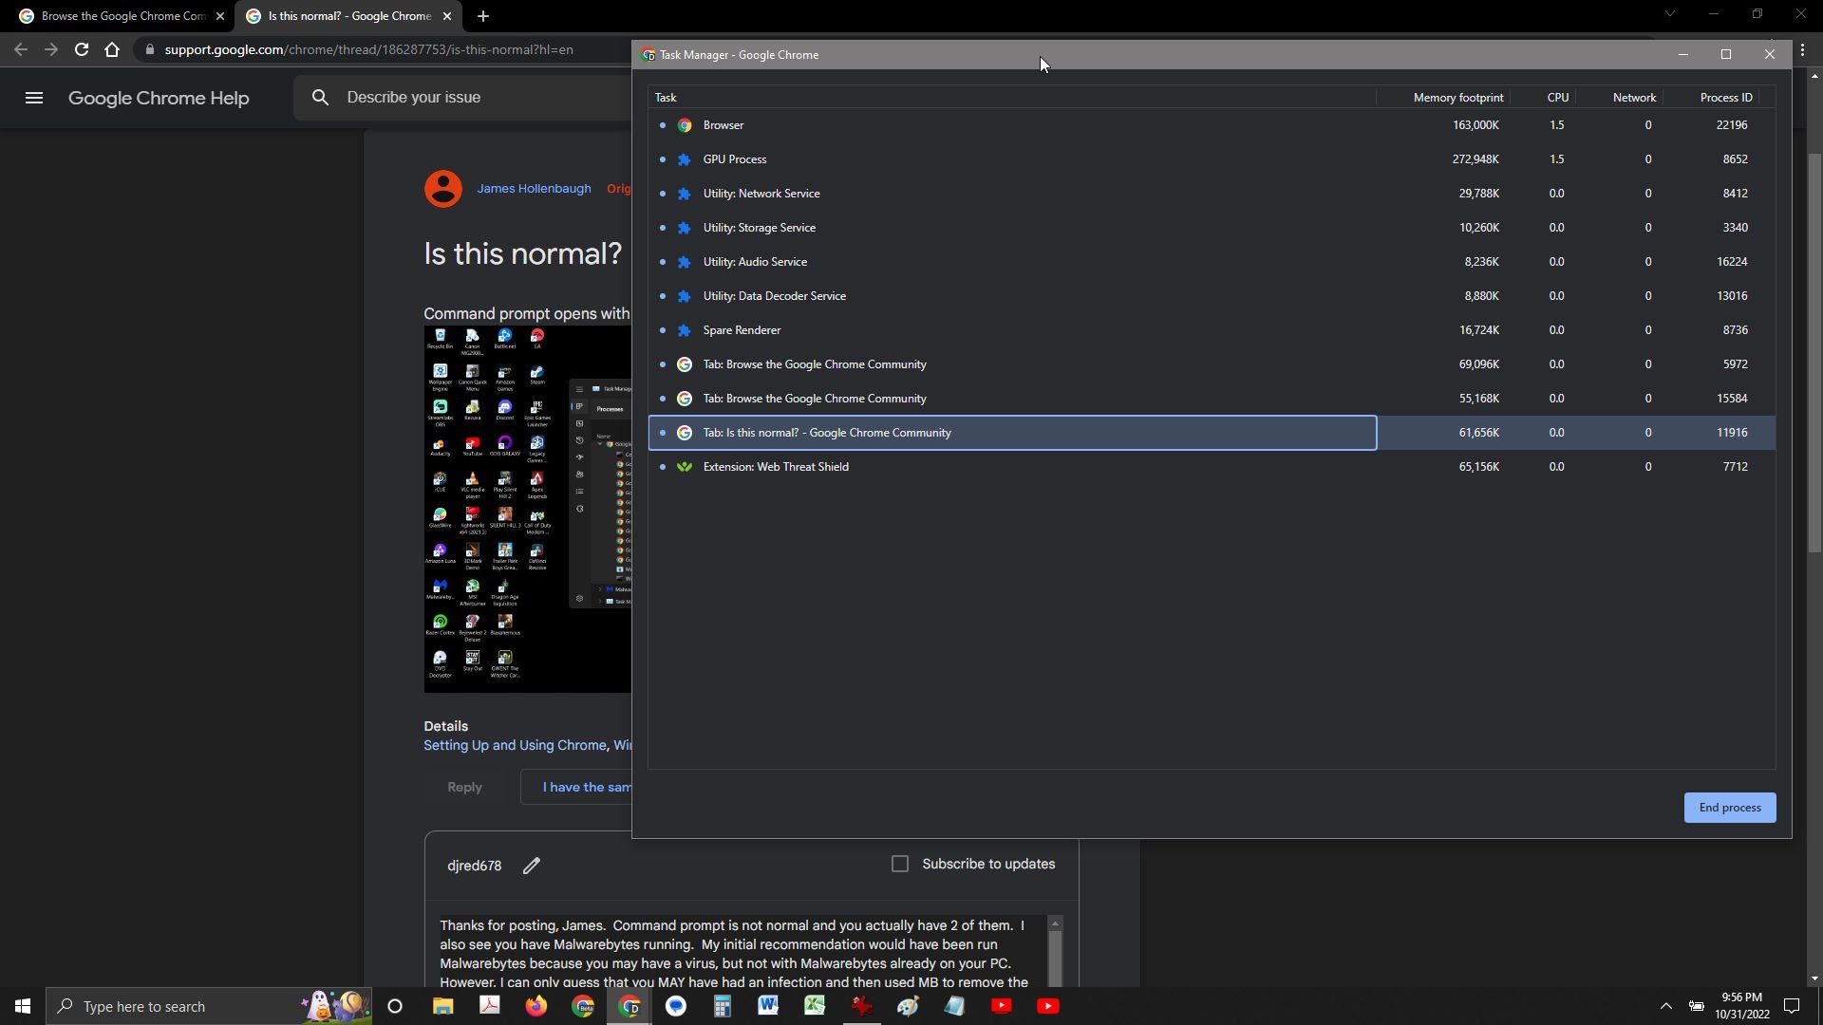Open Paint from the taskbar

(908, 1006)
